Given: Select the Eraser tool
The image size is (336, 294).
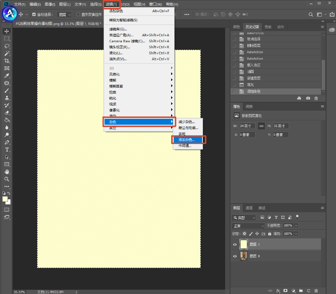Looking at the screenshot, I should point(7,113).
